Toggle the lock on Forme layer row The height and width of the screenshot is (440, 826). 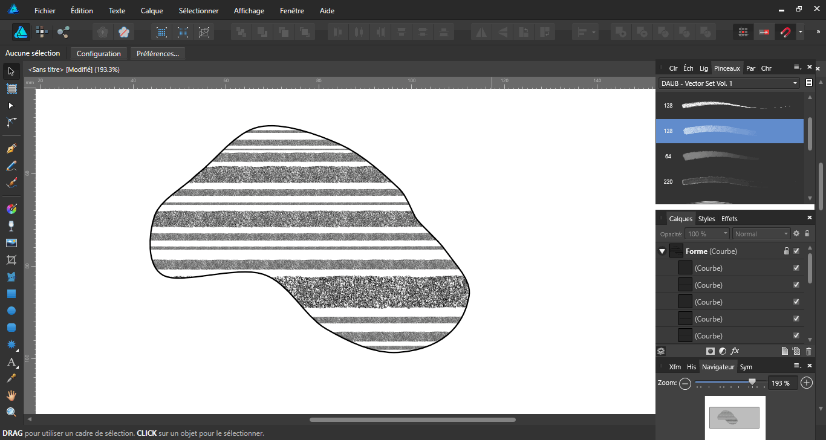click(x=787, y=251)
